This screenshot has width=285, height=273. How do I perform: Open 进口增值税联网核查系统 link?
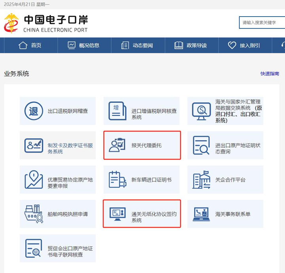click(141, 111)
